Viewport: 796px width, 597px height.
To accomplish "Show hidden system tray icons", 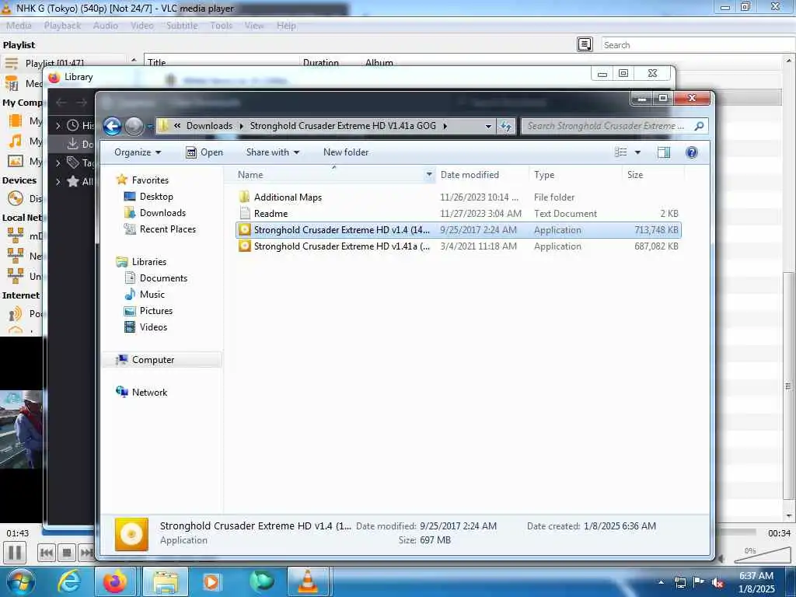I will pos(661,582).
